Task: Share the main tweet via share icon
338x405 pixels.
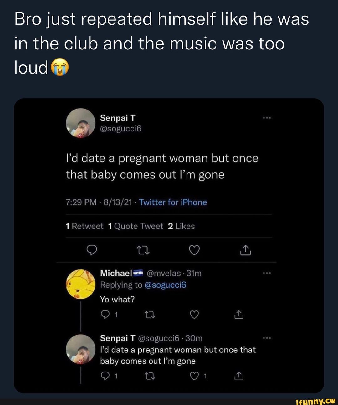Action: pyautogui.click(x=246, y=250)
